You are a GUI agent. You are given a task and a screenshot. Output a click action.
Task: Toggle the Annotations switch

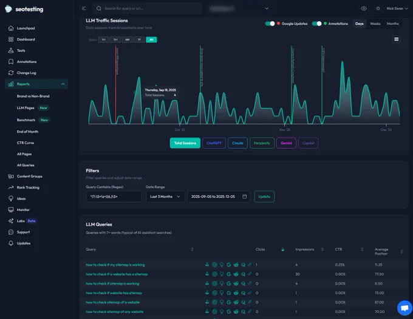(x=316, y=24)
